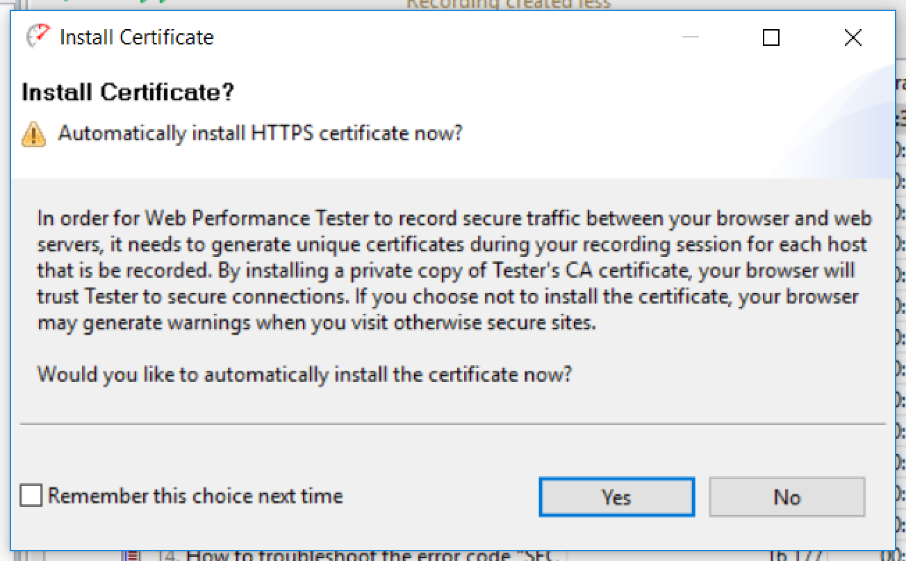906x561 pixels.
Task: Minimize the Install Certificate dialog
Action: [690, 37]
